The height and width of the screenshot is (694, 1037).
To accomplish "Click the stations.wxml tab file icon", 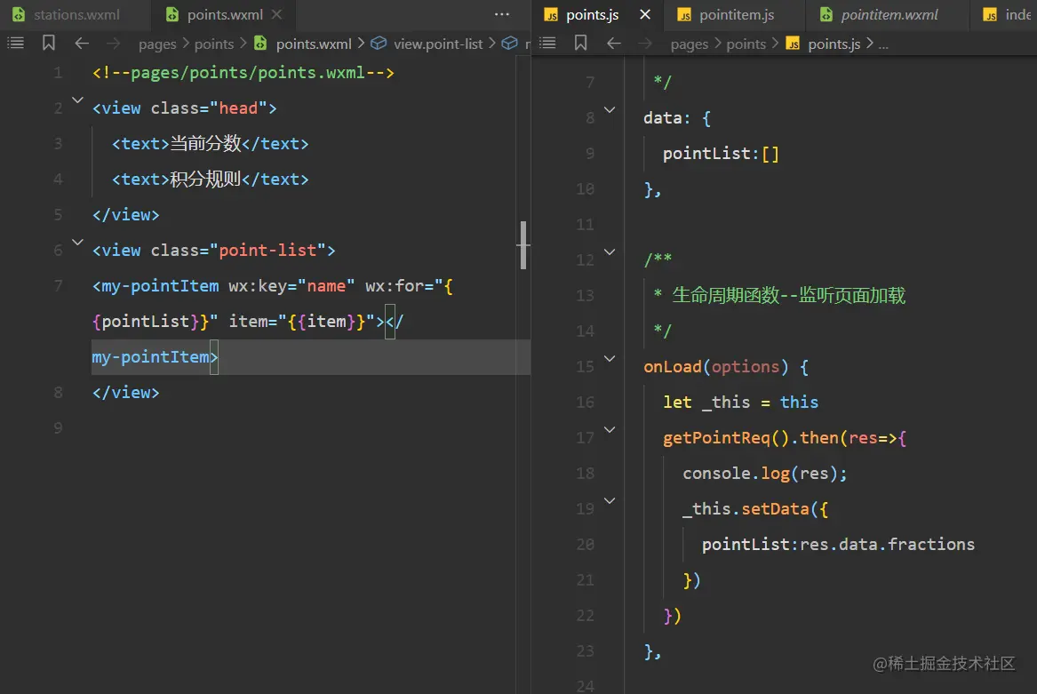I will [19, 14].
